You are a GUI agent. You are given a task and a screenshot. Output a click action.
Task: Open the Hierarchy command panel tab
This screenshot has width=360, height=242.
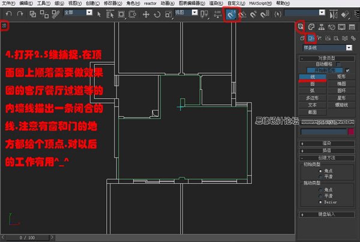322,27
